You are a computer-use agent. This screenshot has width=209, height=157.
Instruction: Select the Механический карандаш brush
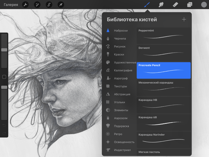163,88
